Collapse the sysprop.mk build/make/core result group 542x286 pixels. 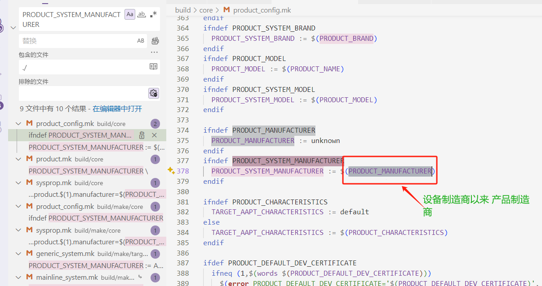point(18,230)
